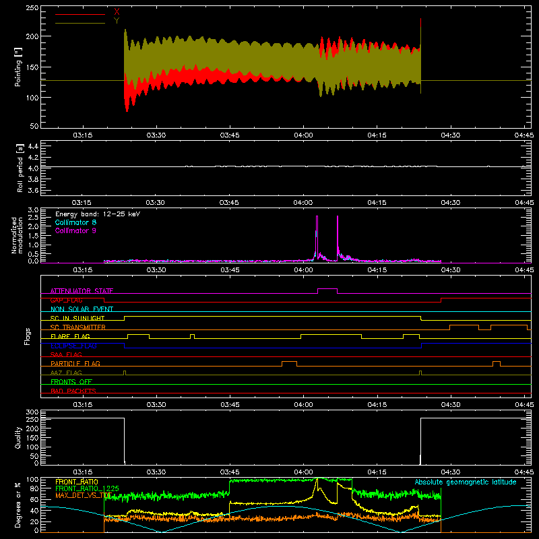Click the 'Quality' vertical axis title
The width and height of the screenshot is (539, 539).
18,437
